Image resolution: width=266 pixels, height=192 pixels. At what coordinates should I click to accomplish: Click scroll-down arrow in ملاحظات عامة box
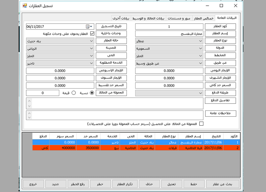[x=29, y=117]
